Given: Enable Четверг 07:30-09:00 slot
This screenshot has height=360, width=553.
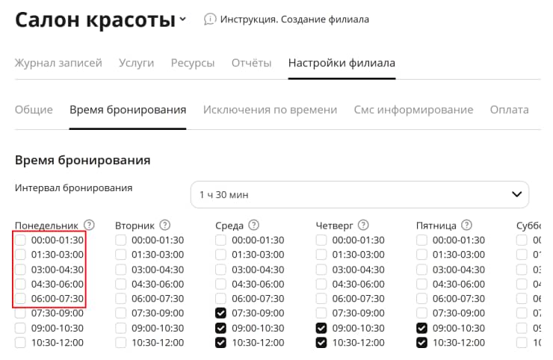Looking at the screenshot, I should pos(321,313).
